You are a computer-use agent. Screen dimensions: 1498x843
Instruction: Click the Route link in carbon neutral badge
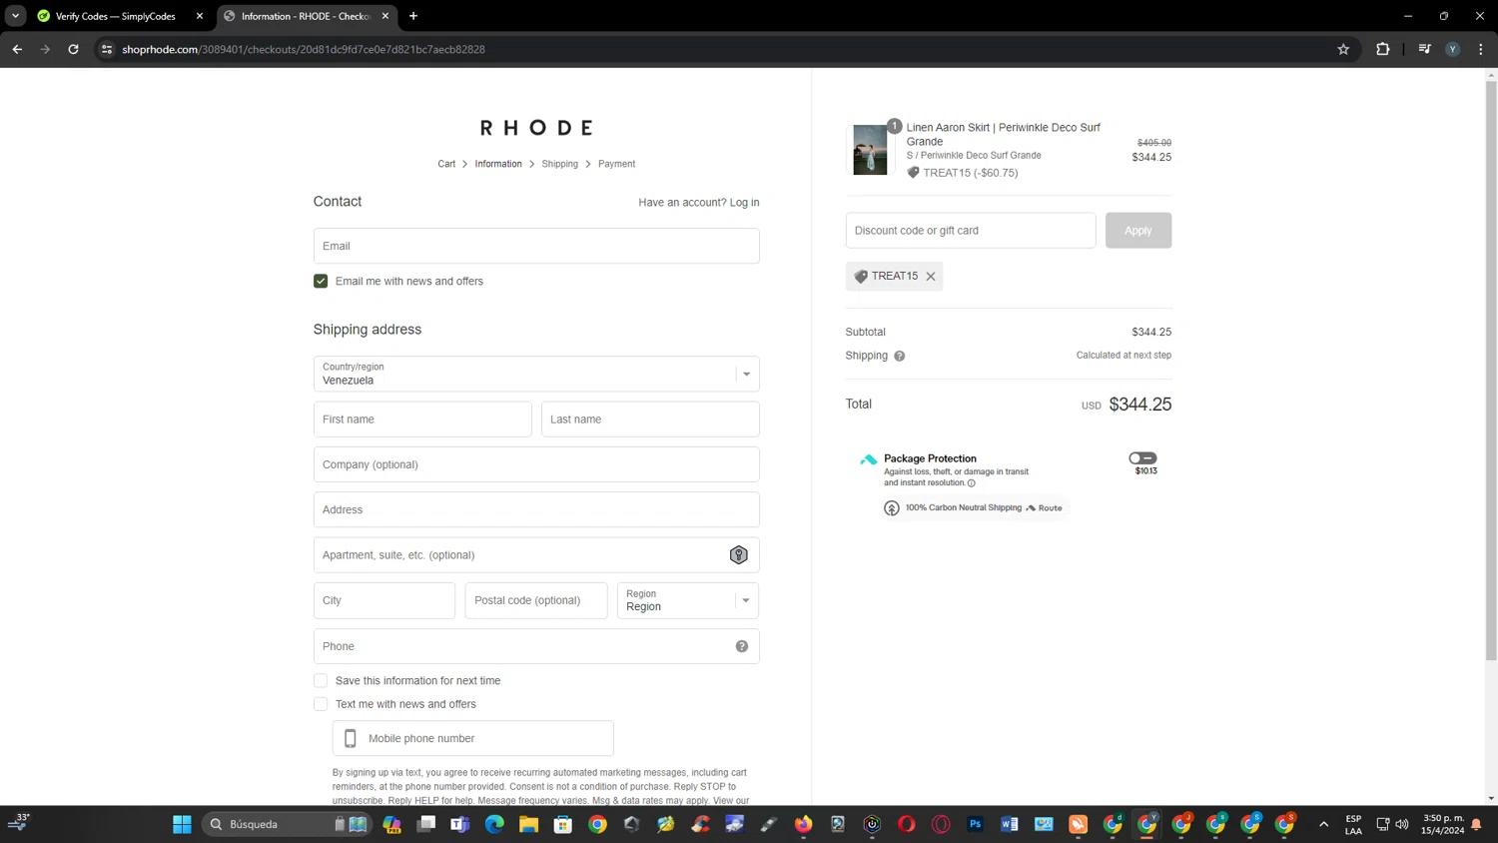pyautogui.click(x=1045, y=508)
